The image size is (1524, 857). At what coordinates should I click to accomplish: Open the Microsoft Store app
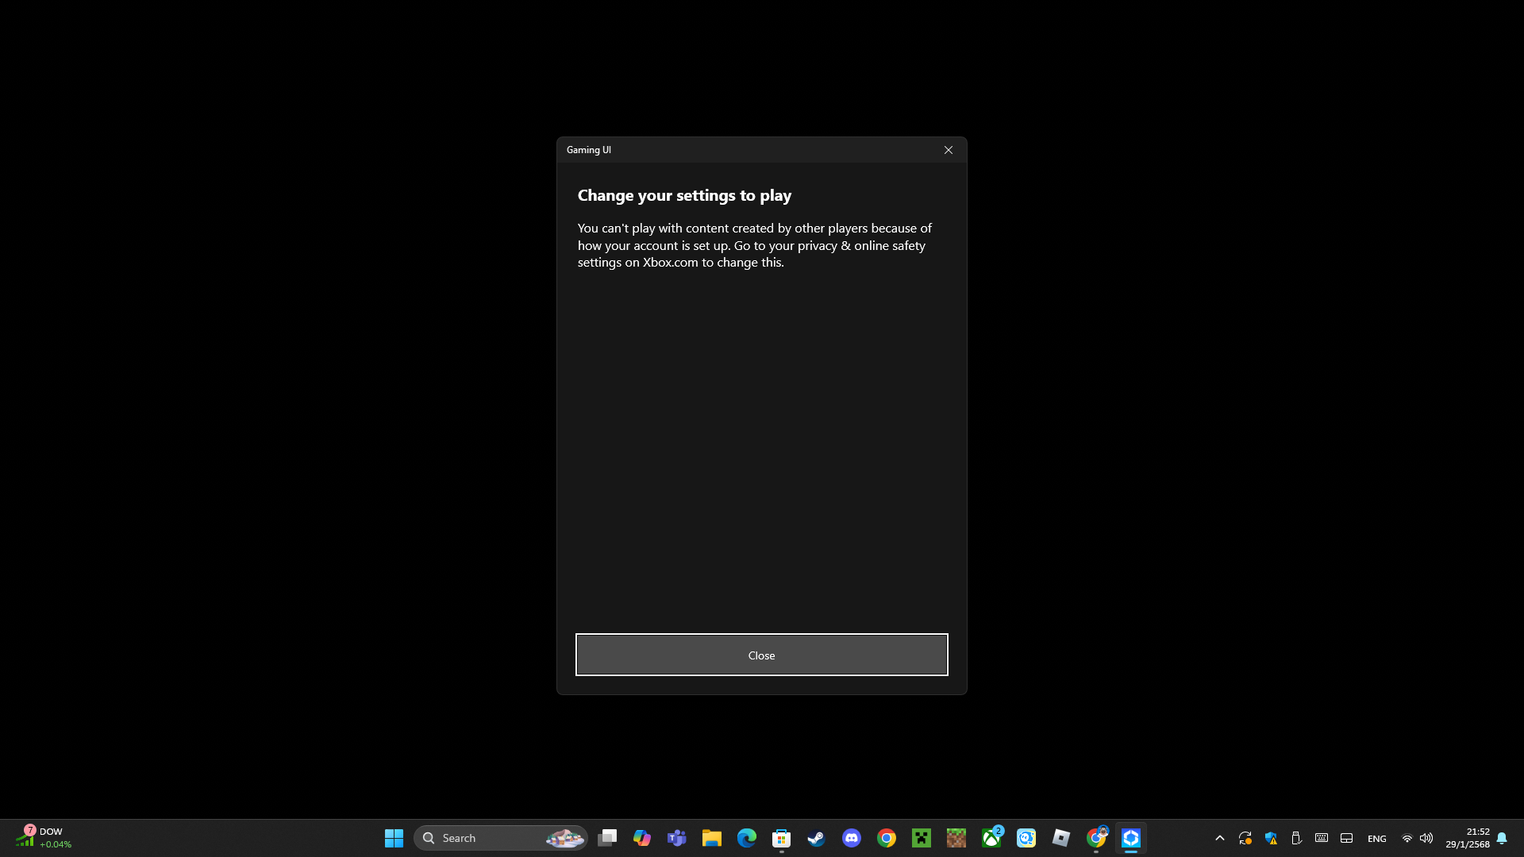click(782, 838)
